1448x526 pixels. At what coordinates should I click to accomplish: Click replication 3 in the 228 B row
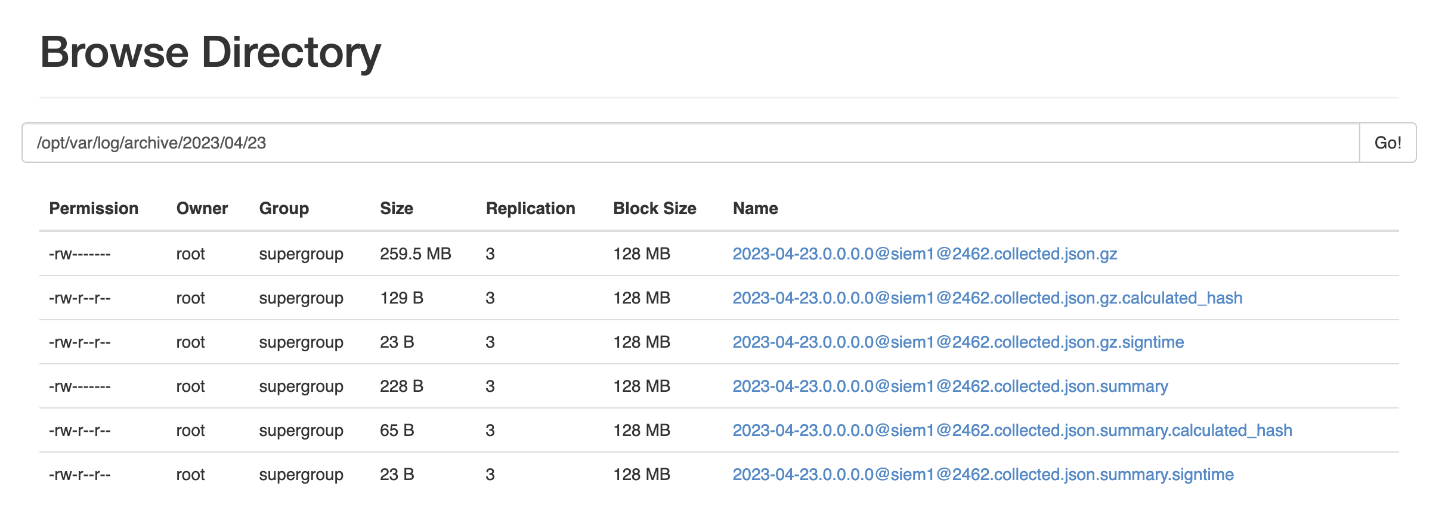click(x=490, y=386)
